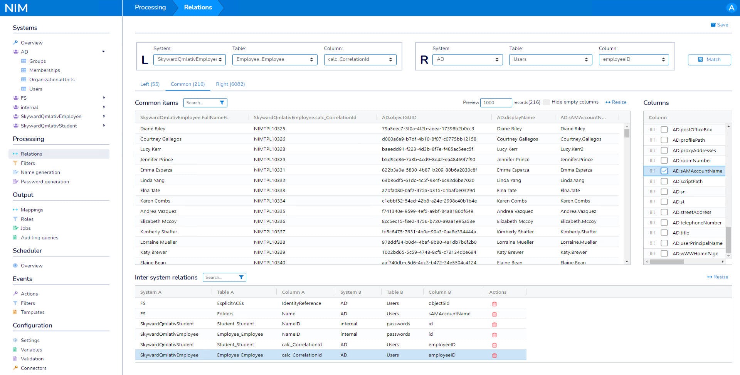
Task: Select the Connectors item in the sidebar
Action: [34, 368]
